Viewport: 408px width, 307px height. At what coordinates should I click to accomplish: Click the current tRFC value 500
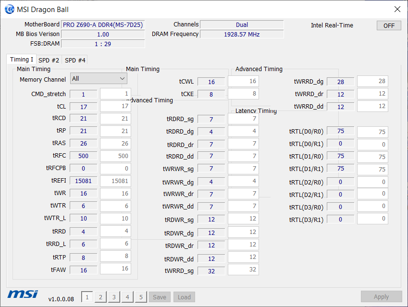pyautogui.click(x=83, y=156)
